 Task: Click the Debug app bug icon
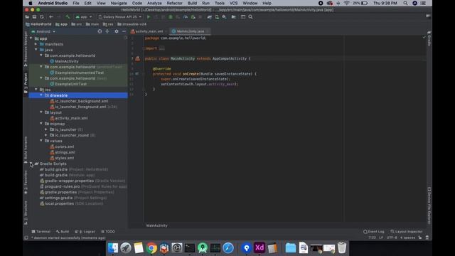[171, 17]
